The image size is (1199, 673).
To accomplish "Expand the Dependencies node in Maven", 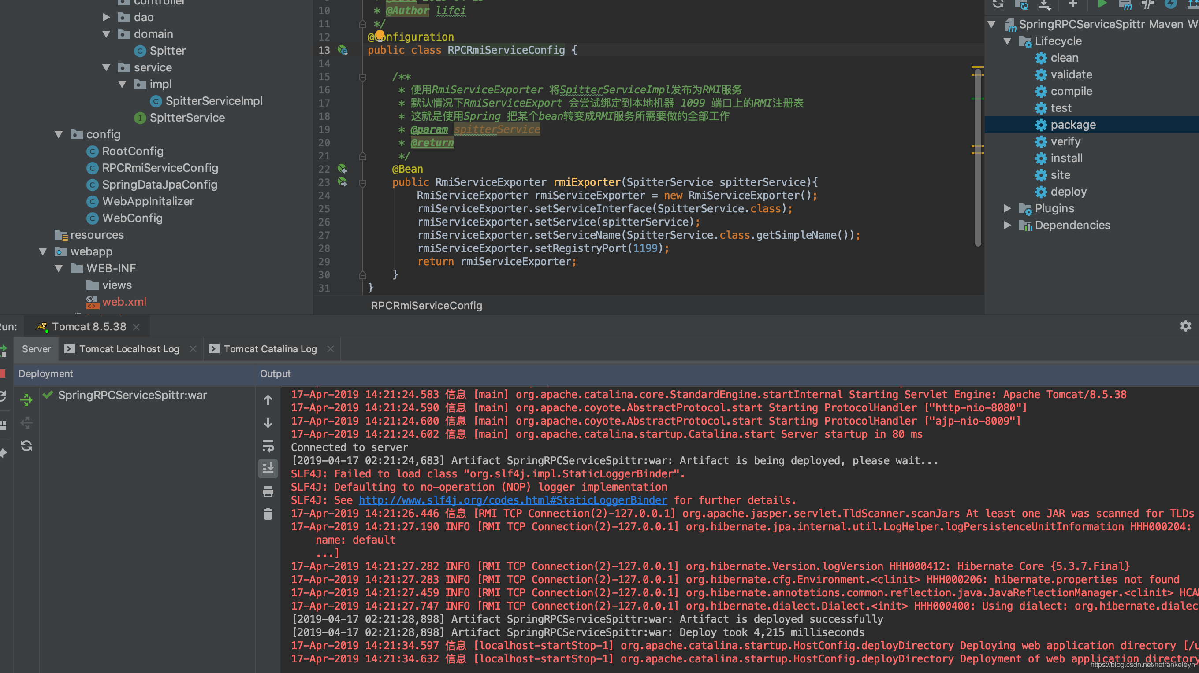I will [x=1007, y=225].
